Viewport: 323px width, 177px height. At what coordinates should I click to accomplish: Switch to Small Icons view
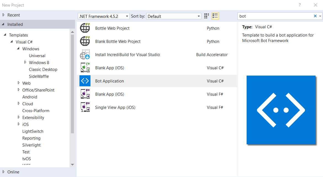[x=206, y=16]
